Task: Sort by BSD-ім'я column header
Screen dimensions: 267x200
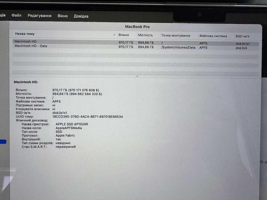Action: (x=242, y=36)
